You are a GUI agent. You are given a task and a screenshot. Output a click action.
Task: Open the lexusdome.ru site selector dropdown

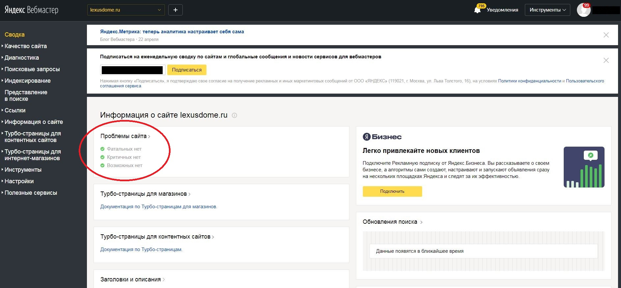[126, 10]
